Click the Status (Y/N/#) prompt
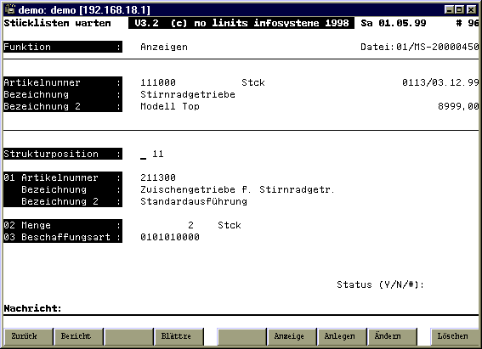The width and height of the screenshot is (482, 349). pyautogui.click(x=380, y=284)
